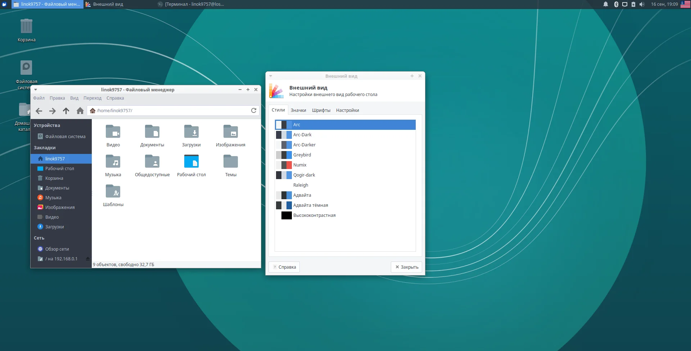691x351 pixels.
Task: Open the Вид menu
Action: [74, 98]
